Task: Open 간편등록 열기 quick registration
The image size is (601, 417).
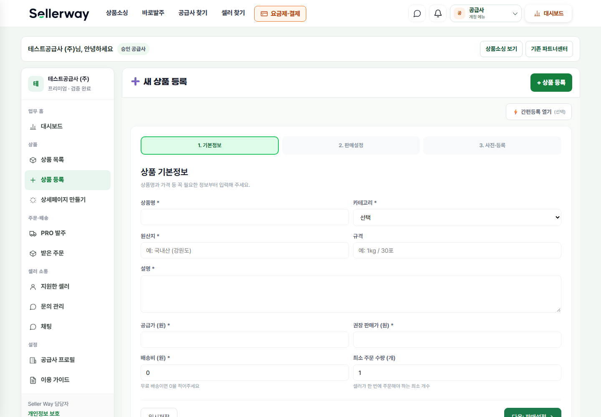Action: tap(539, 112)
